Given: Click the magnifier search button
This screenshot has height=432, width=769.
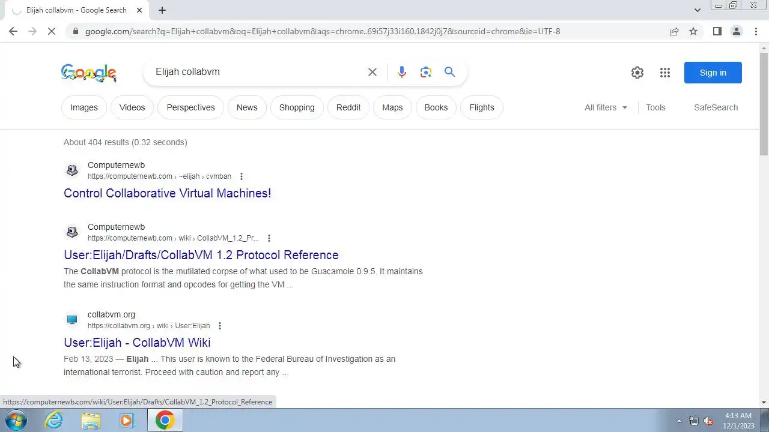Looking at the screenshot, I should coord(449,72).
